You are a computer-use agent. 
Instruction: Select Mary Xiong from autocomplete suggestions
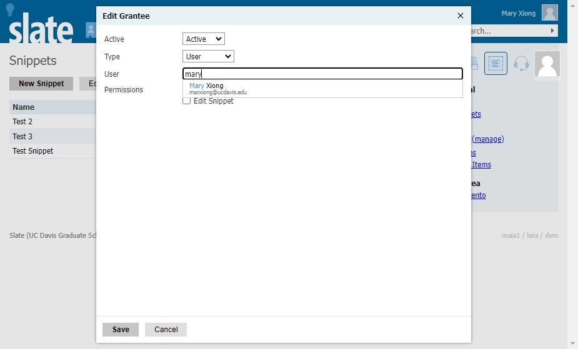tap(322, 89)
